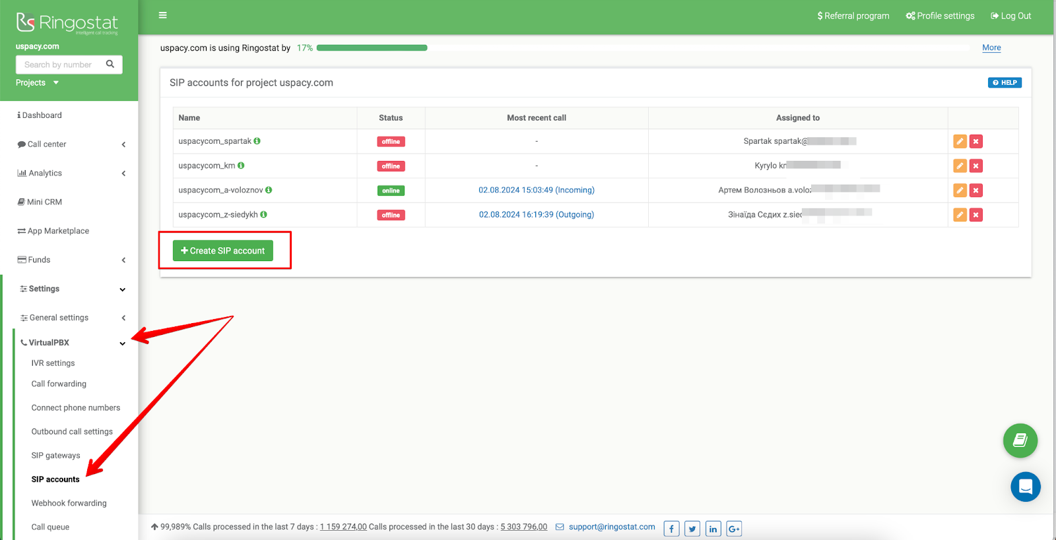This screenshot has height=540, width=1056.
Task: Edit the uspacycom_z-siedykh SIP account
Action: pos(960,214)
